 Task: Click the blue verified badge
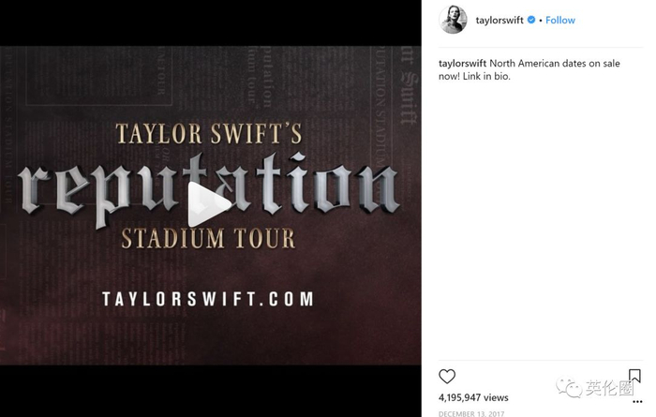click(x=531, y=20)
